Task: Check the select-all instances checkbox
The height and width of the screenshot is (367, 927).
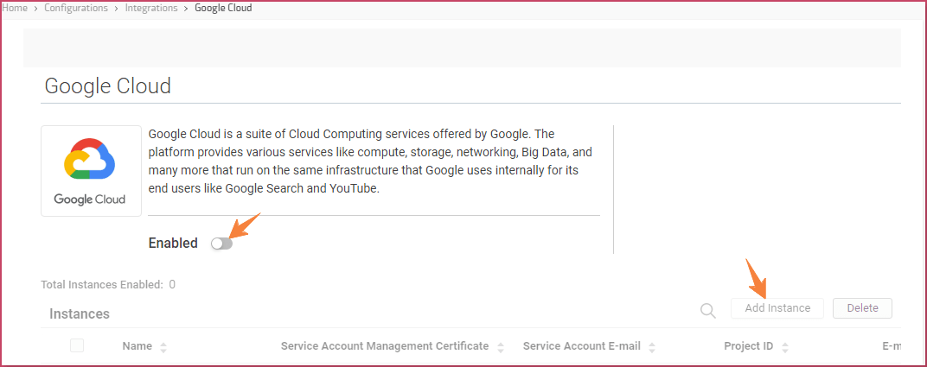Action: tap(77, 346)
